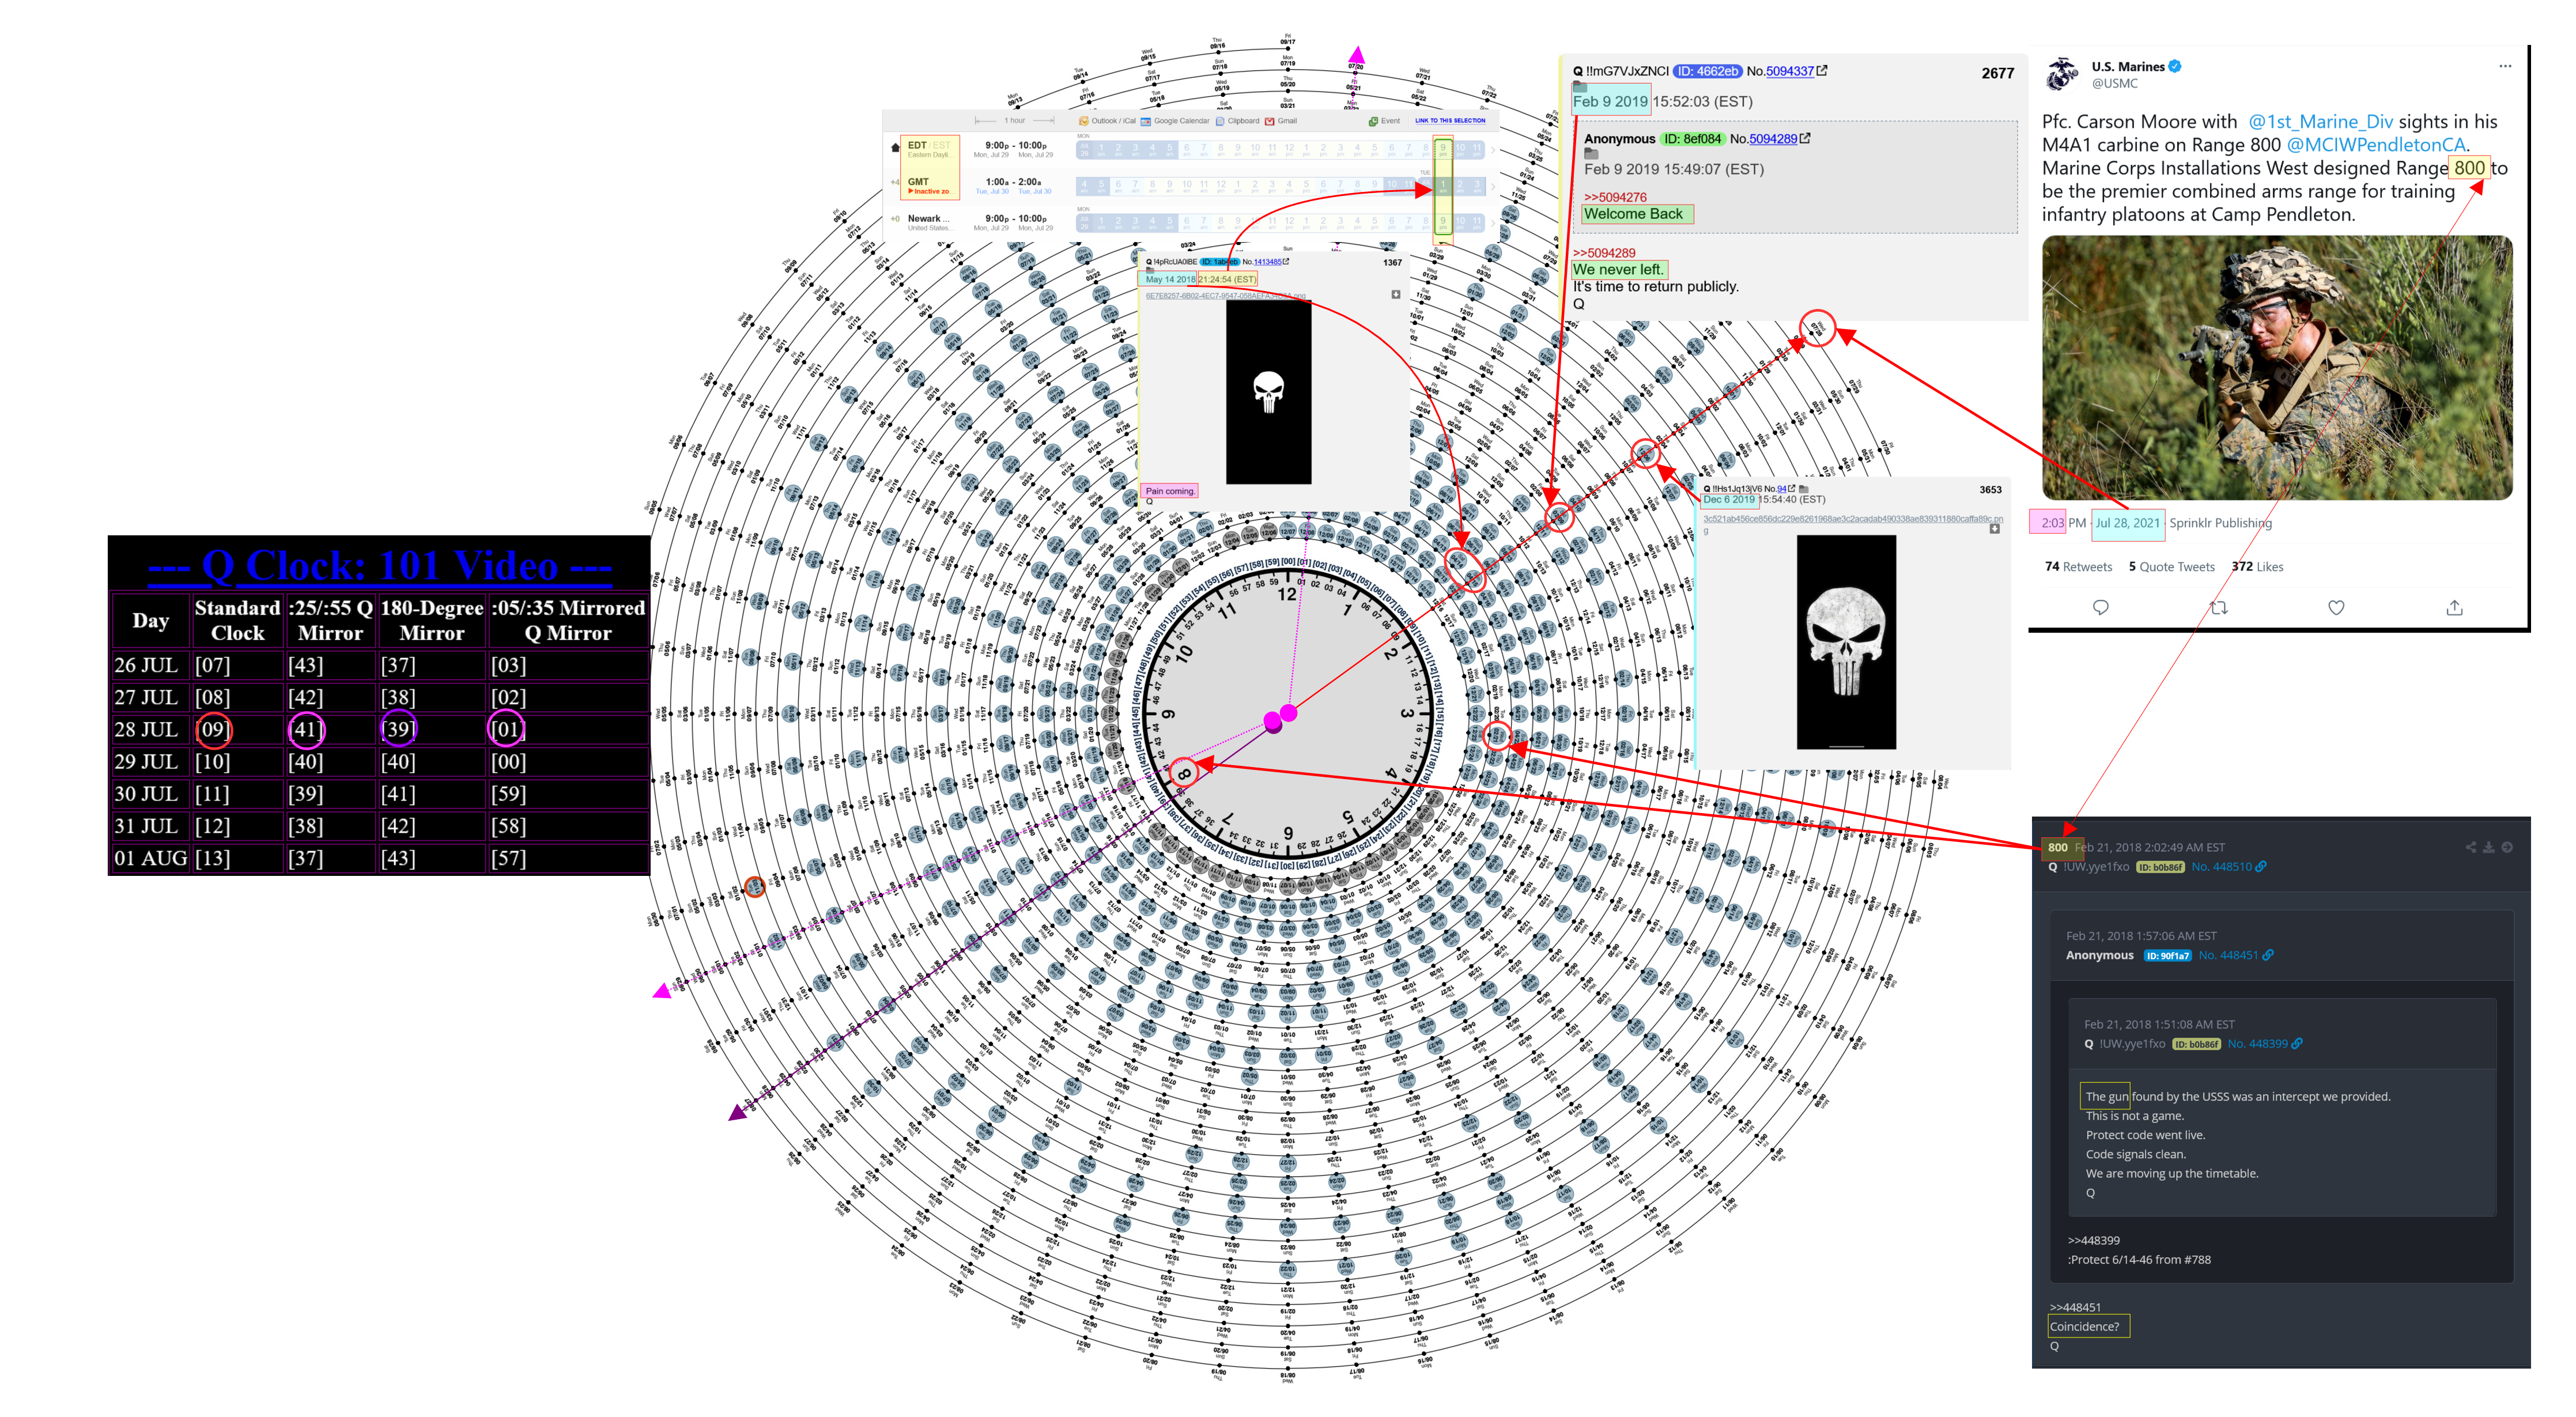Image resolution: width=2576 pixels, height=1417 pixels.
Task: Click the 74 Retweets count
Action: tap(2078, 567)
